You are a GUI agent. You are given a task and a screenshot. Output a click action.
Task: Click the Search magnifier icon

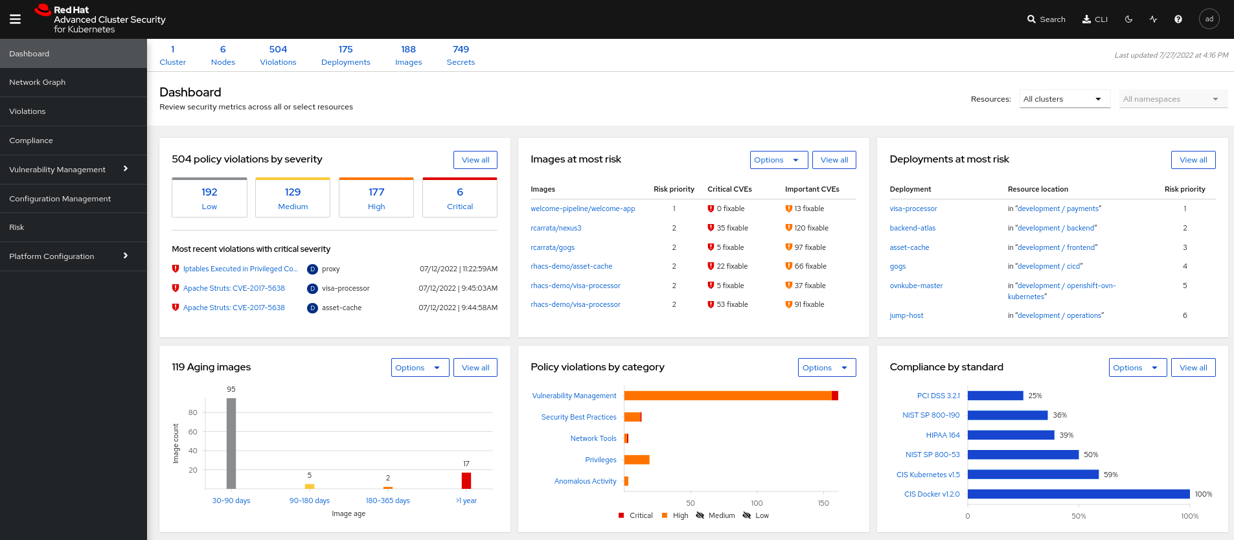1031,19
